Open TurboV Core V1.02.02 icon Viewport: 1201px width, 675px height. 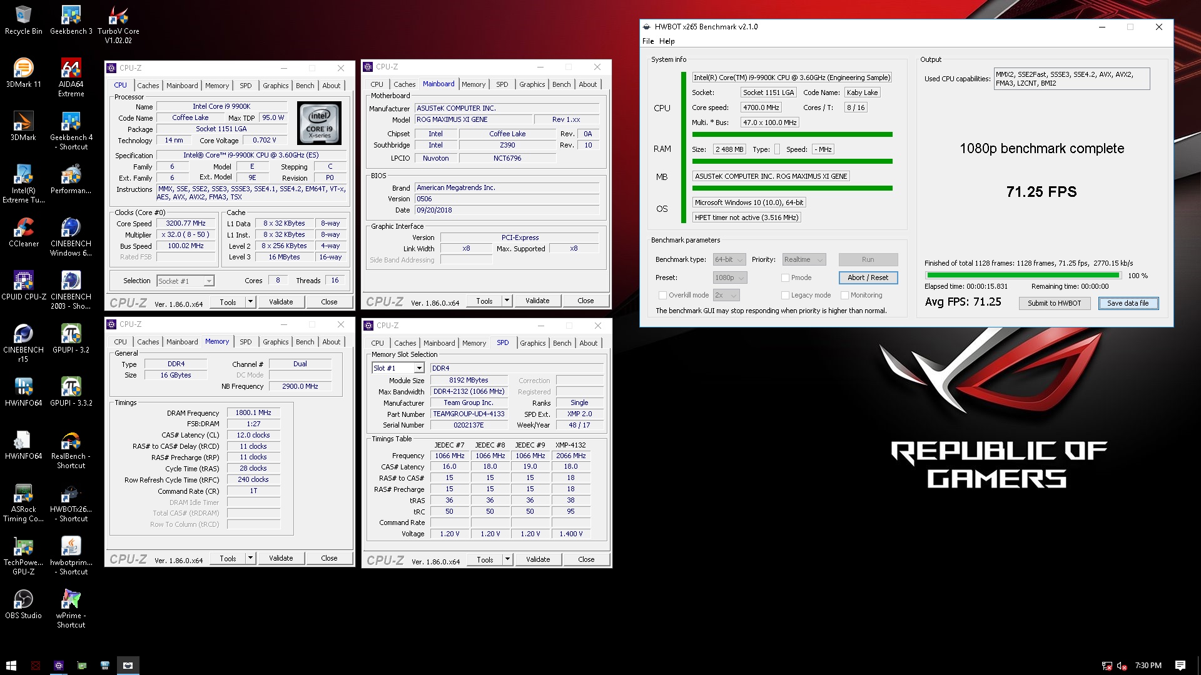point(118,25)
